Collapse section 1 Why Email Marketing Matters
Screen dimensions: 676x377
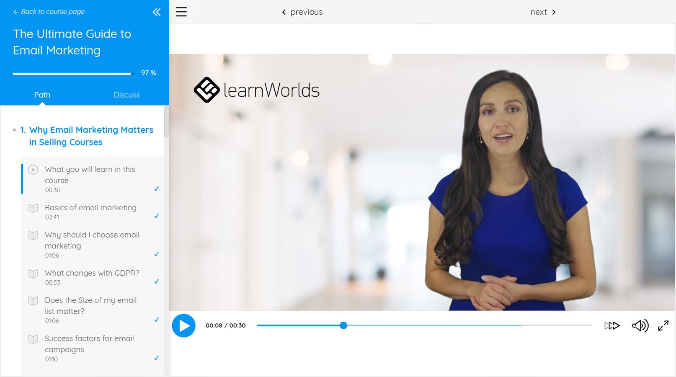[x=14, y=129]
